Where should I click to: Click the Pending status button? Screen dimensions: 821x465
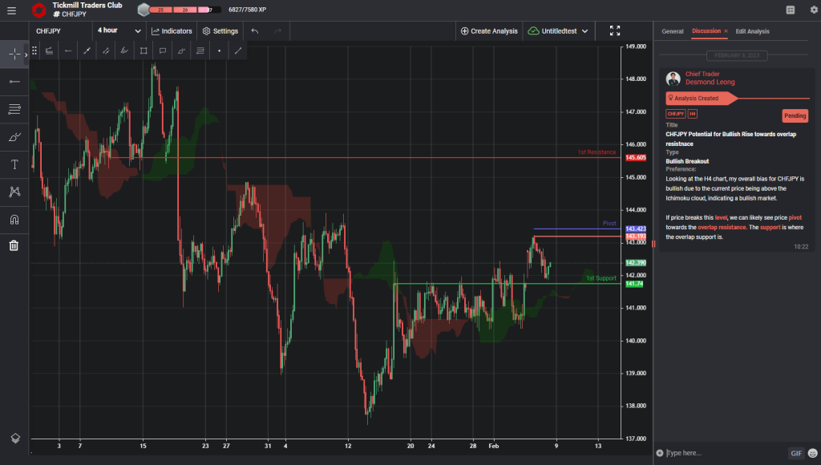(795, 115)
